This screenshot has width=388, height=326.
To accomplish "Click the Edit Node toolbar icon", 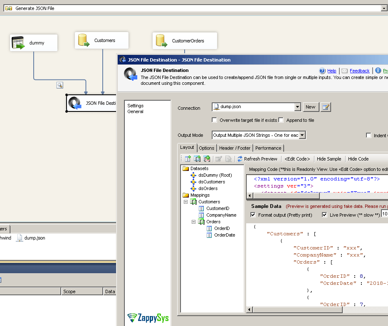I will tap(218, 159).
